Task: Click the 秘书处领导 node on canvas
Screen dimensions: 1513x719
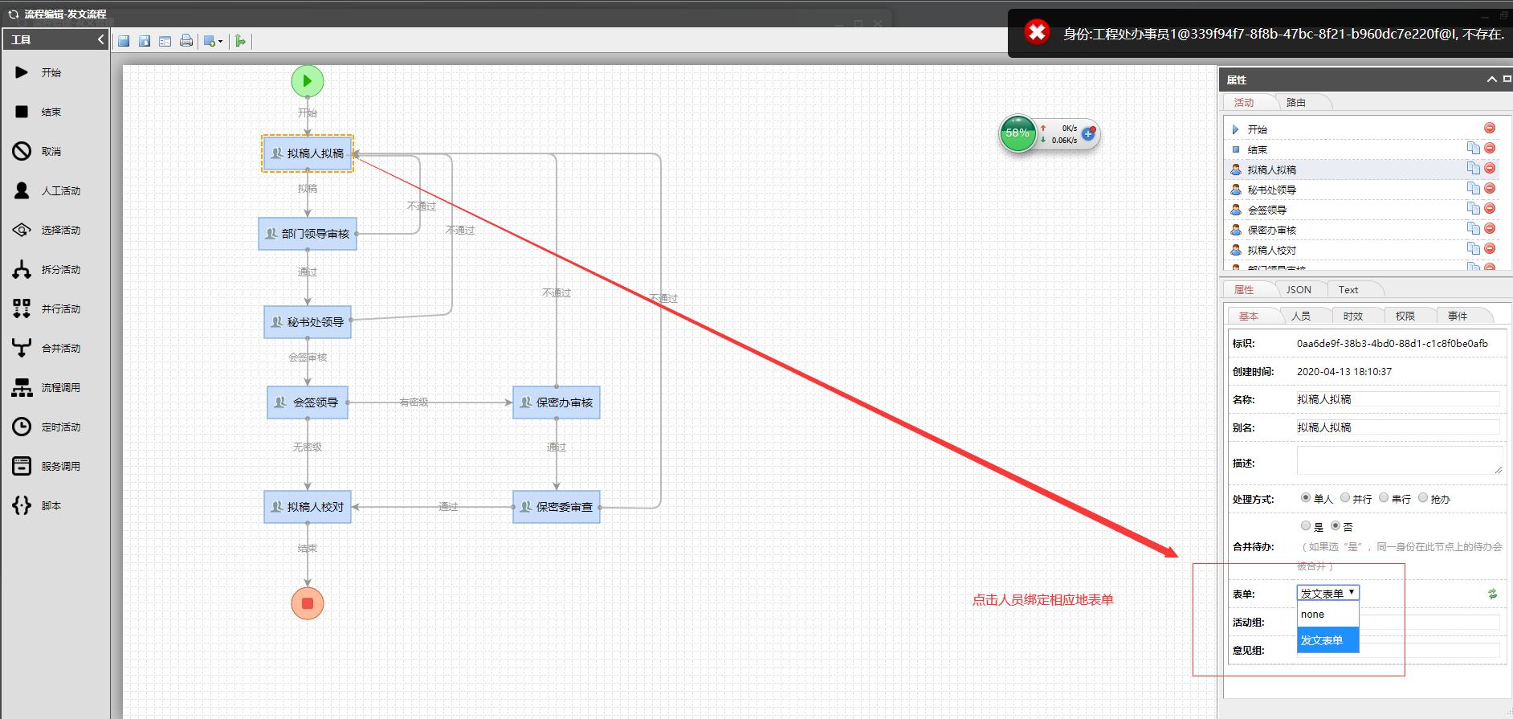Action: (x=308, y=322)
